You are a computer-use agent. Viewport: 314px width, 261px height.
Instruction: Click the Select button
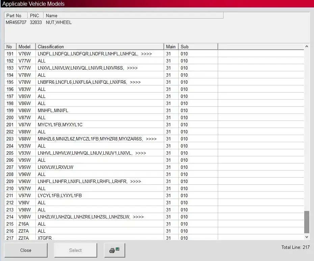(x=76, y=250)
